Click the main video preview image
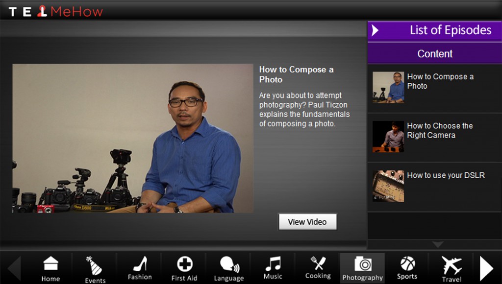 [x=133, y=138]
